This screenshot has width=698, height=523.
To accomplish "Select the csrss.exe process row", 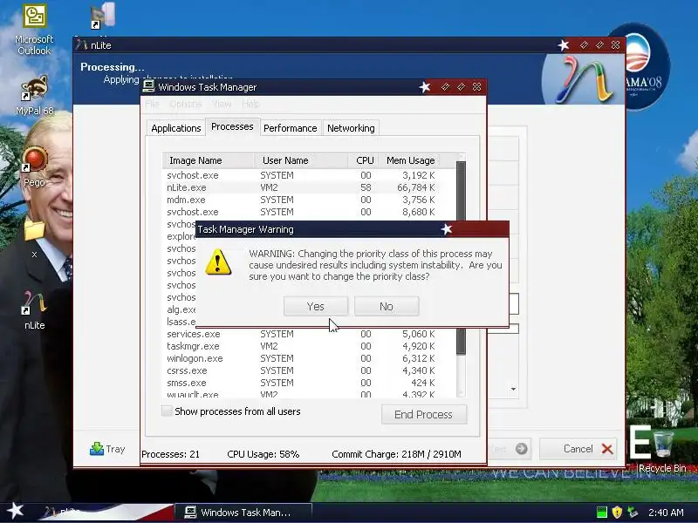I will pyautogui.click(x=301, y=370).
